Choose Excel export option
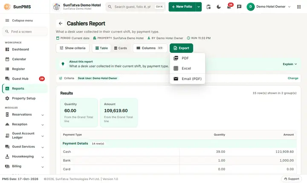 click(x=187, y=68)
